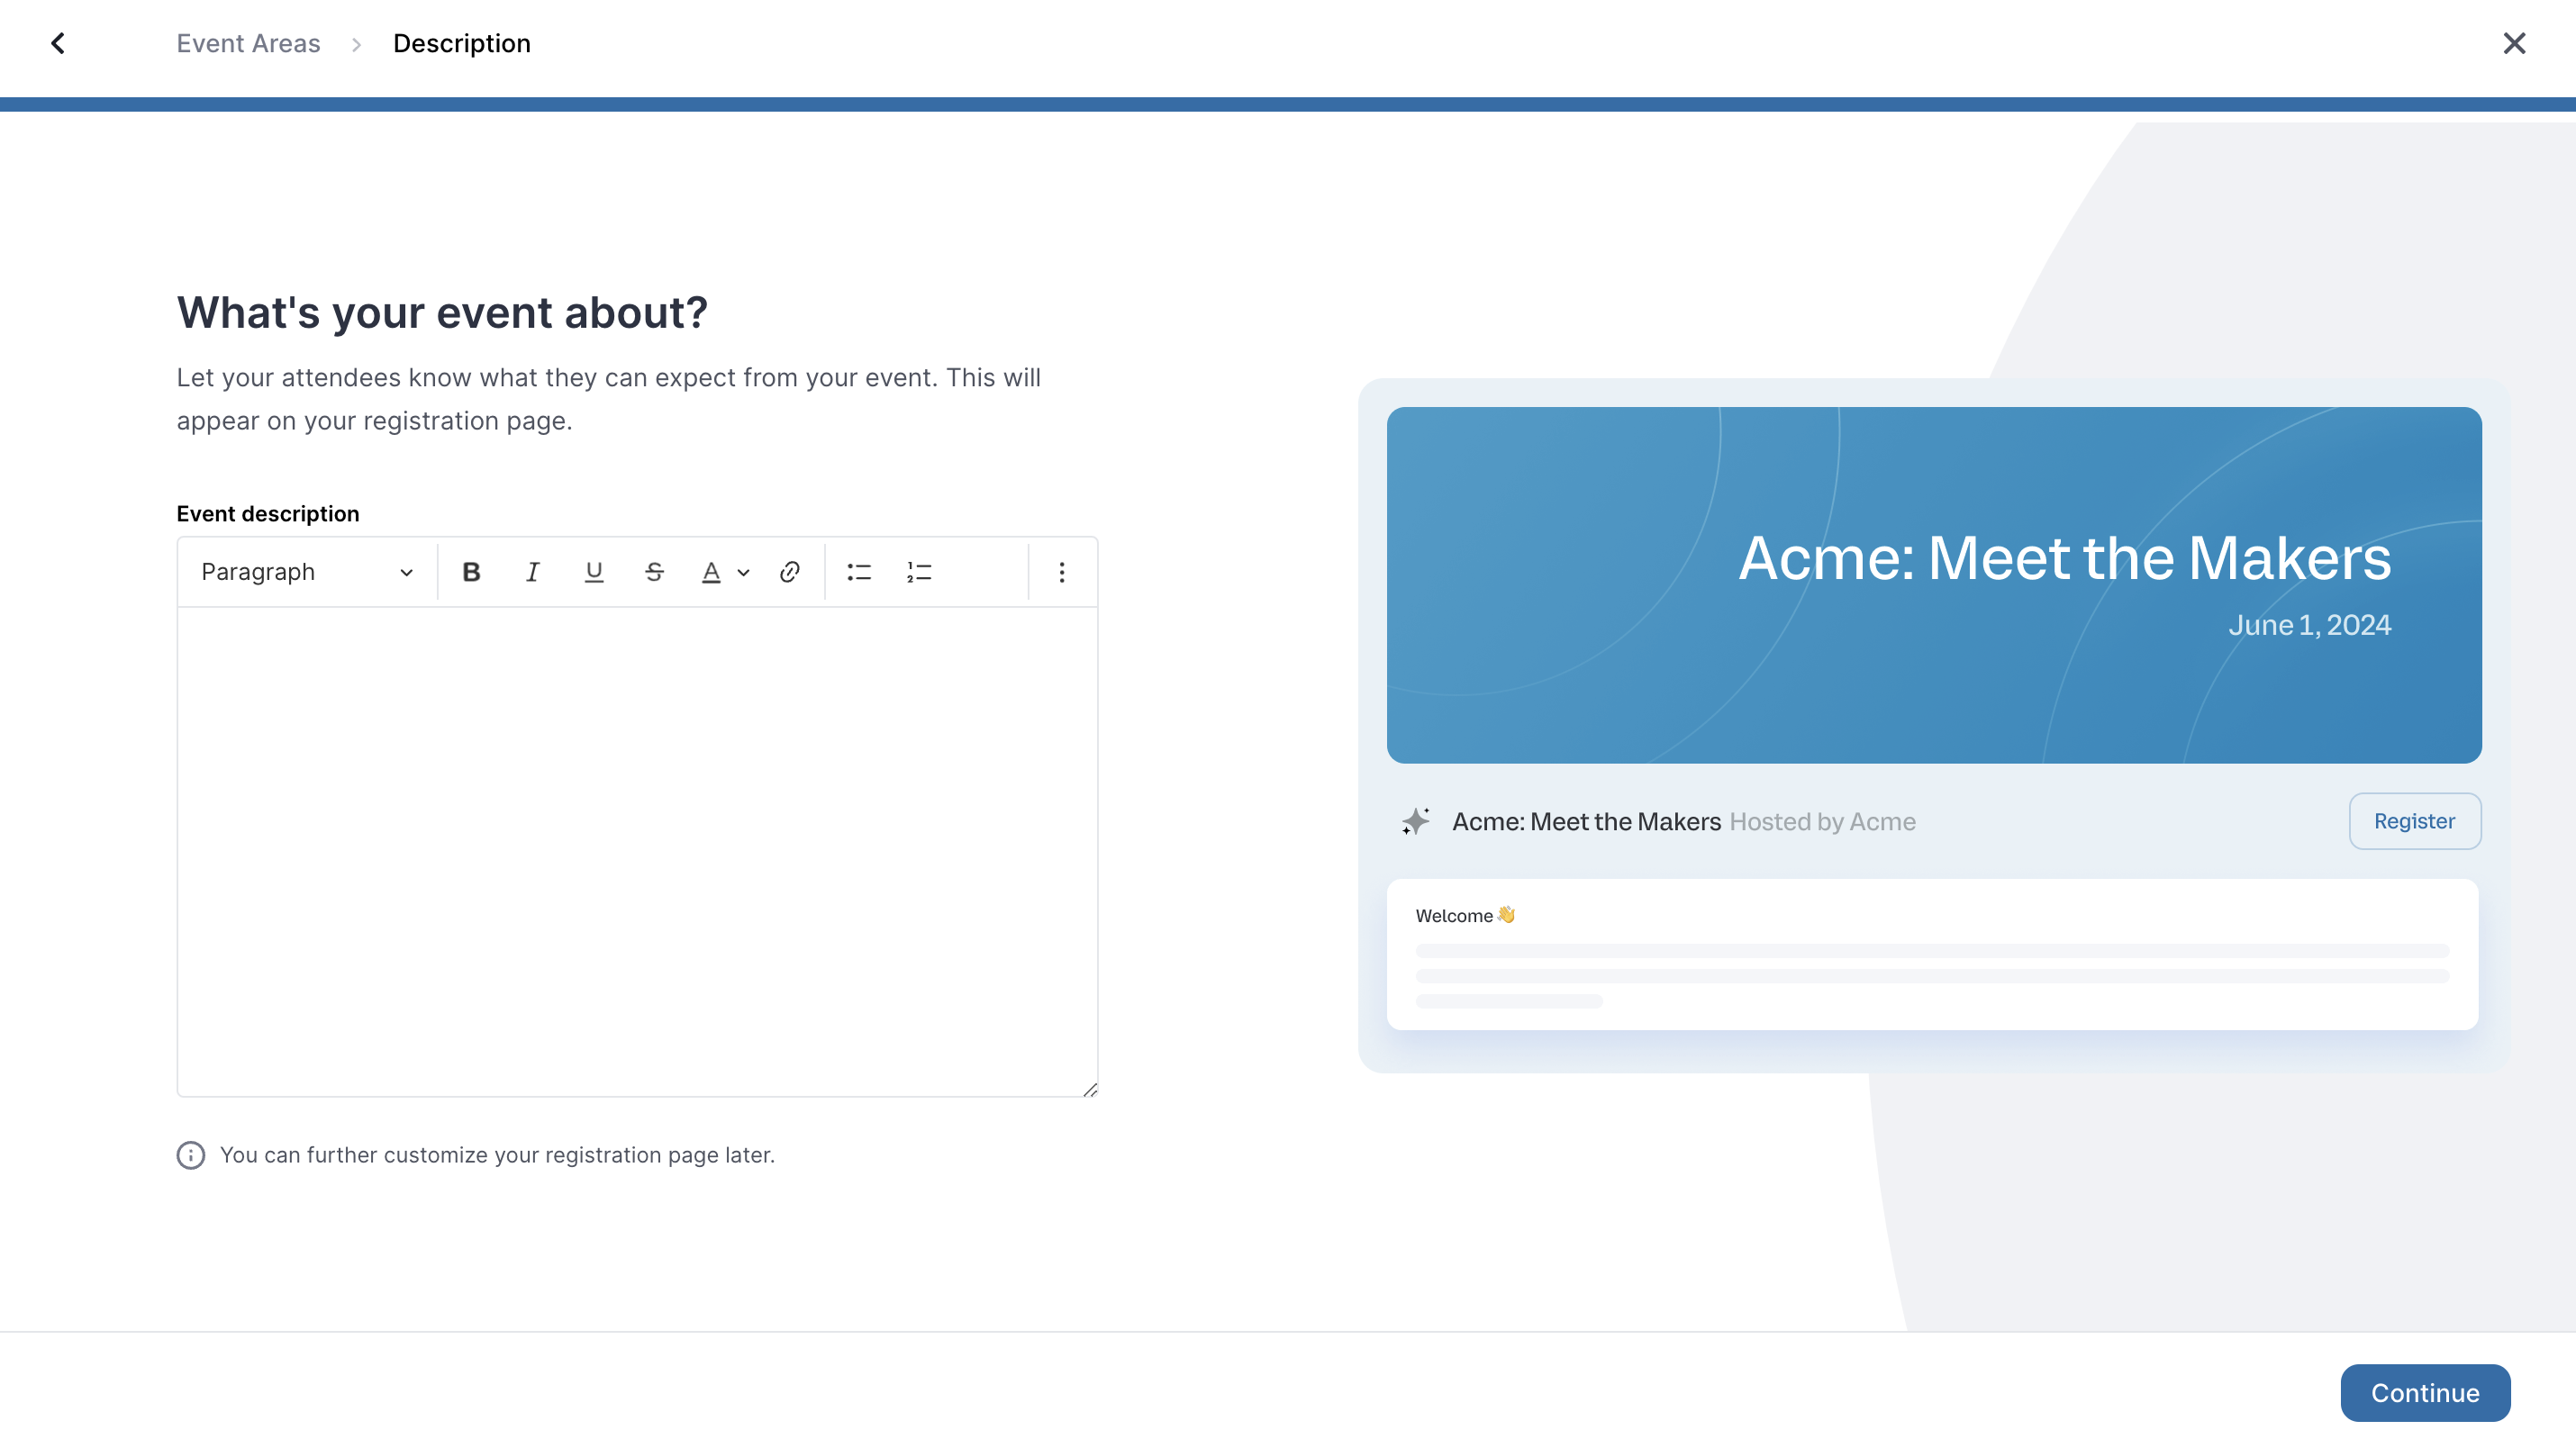Click the Welcome card in preview
The width and height of the screenshot is (2576, 1448).
tap(1932, 955)
